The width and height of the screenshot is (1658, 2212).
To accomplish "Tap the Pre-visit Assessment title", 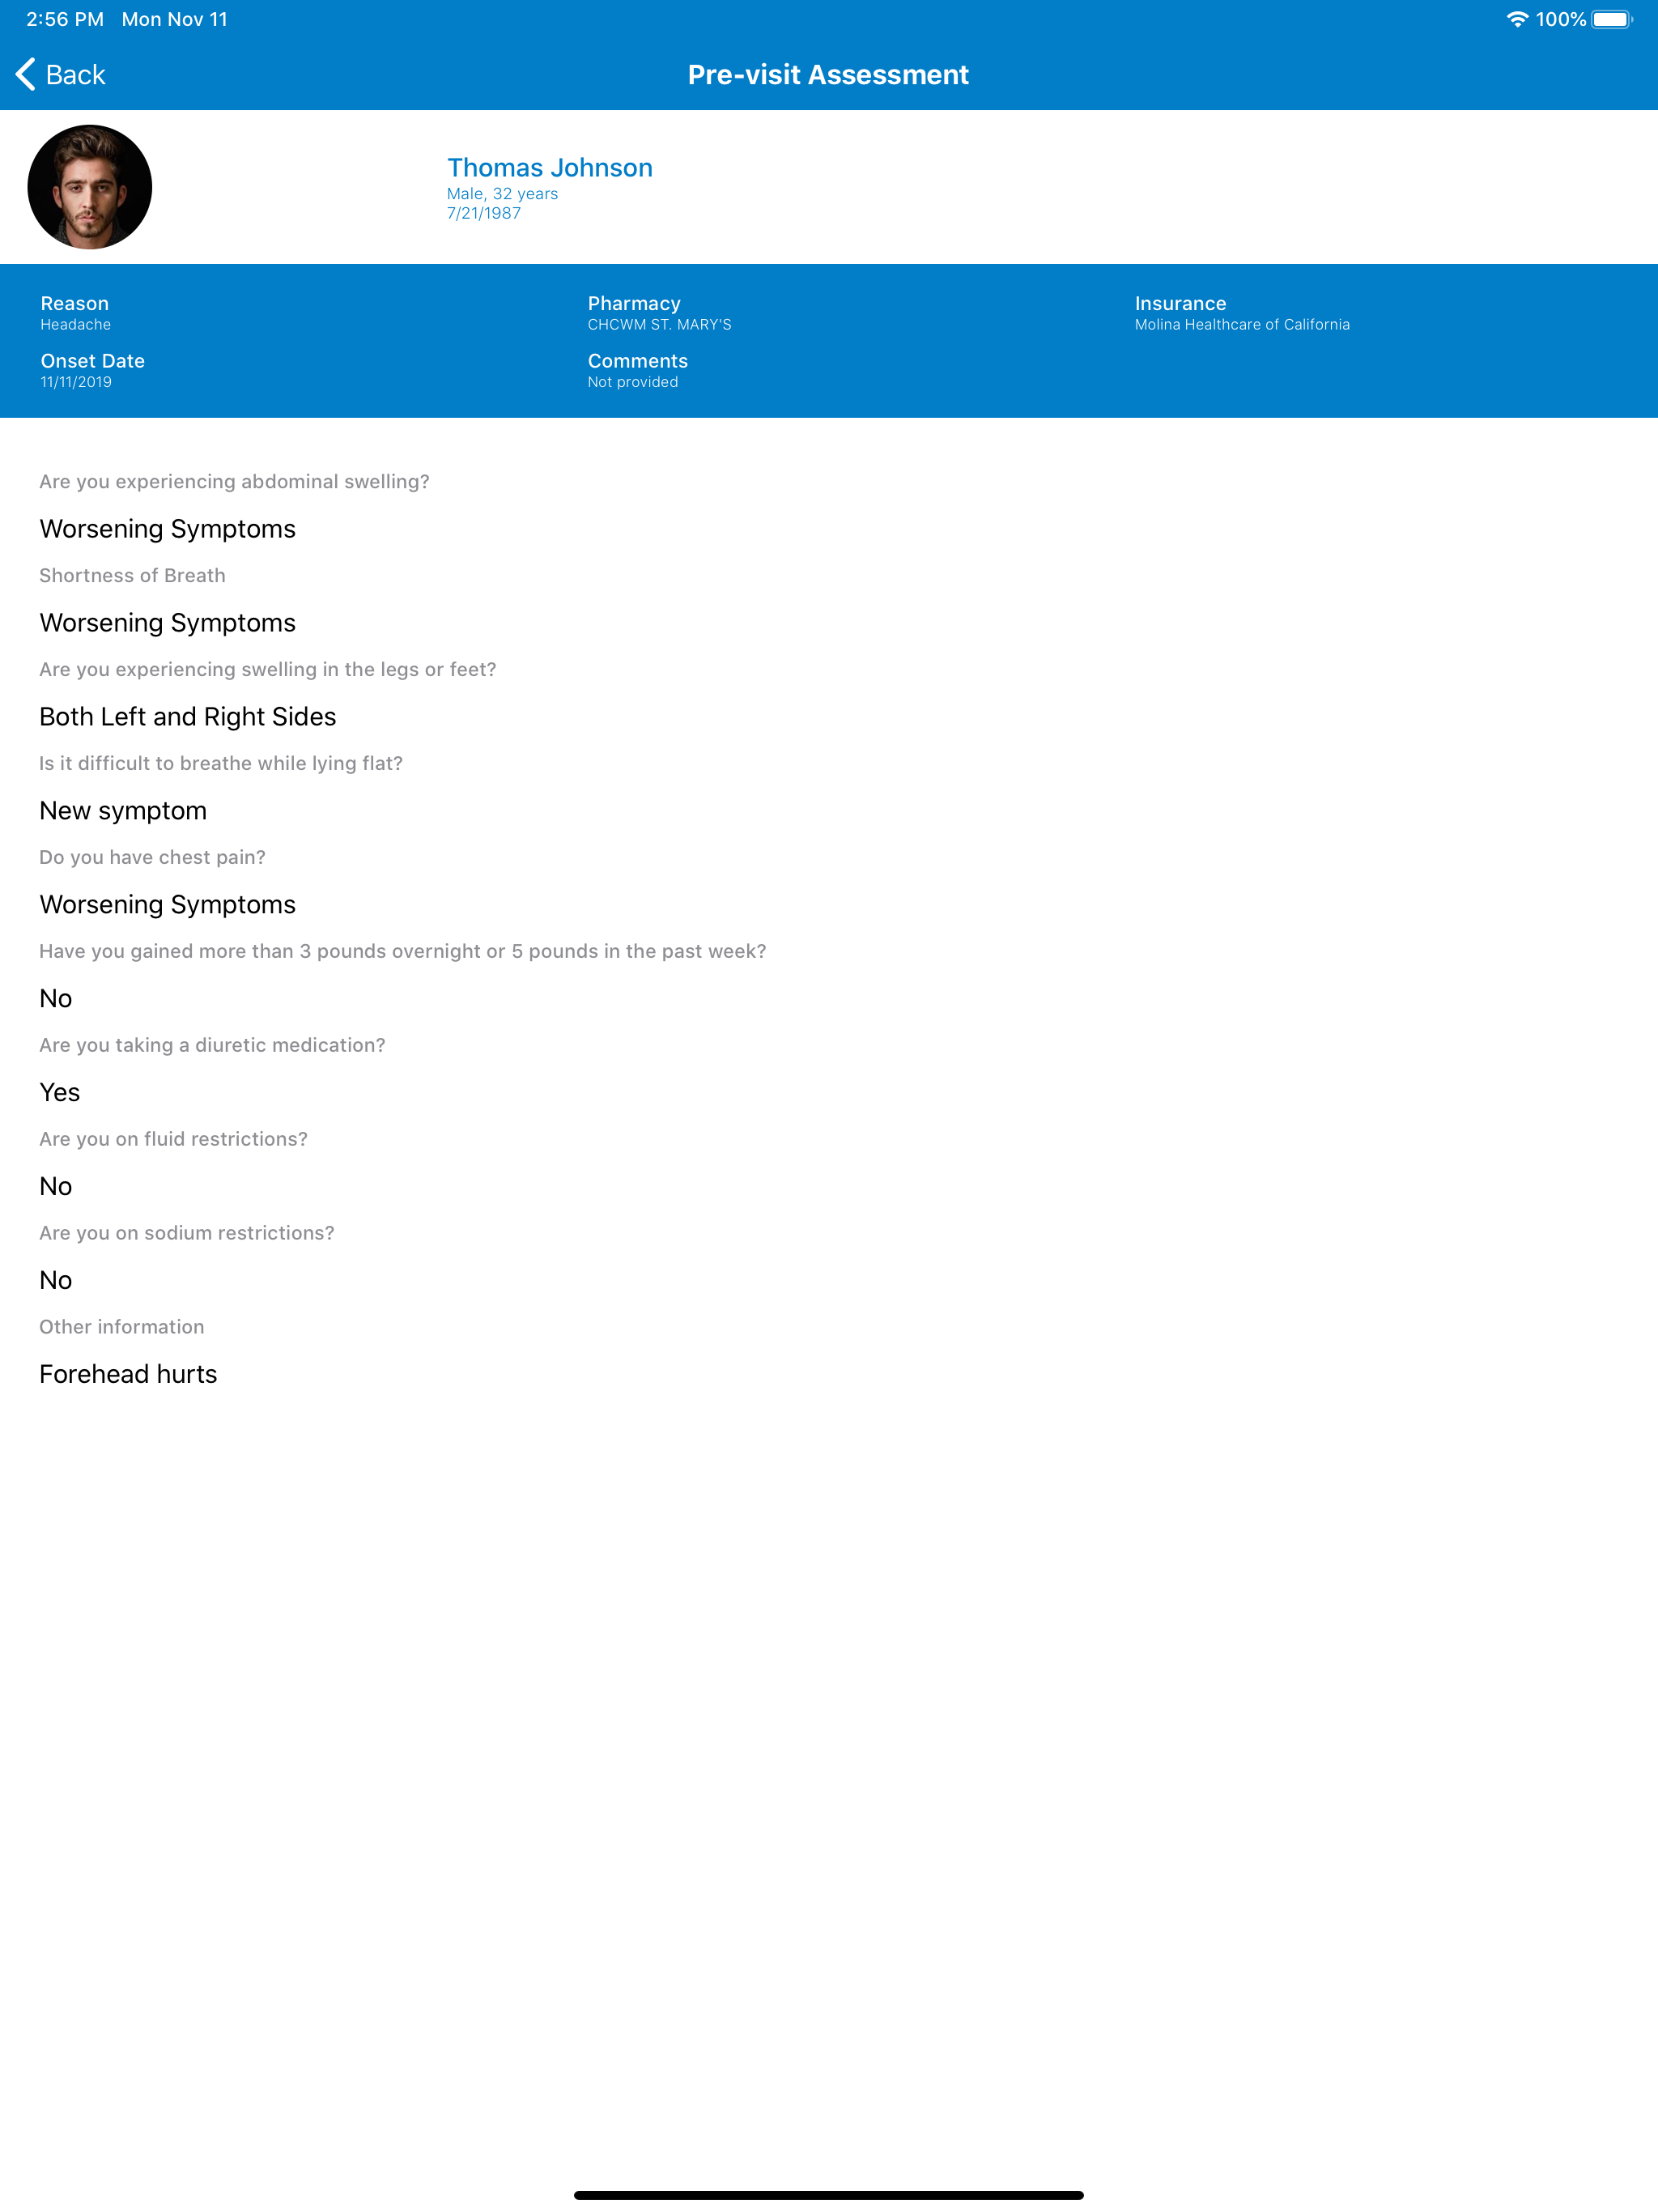I will (x=828, y=75).
